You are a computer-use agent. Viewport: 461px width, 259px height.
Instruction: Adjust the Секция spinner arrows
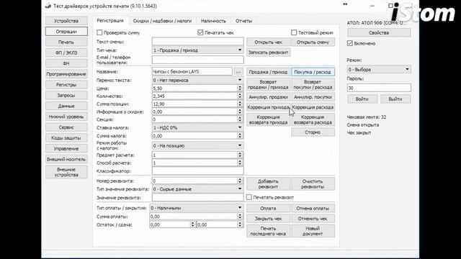tap(240, 119)
